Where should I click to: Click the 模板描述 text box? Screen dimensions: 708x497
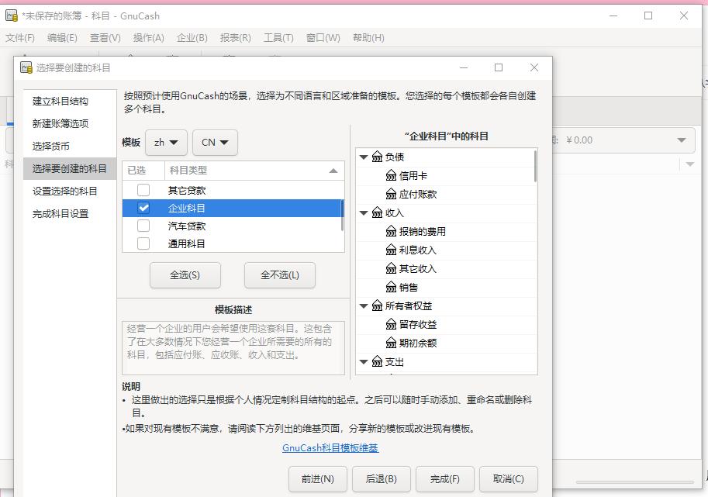[x=233, y=347]
